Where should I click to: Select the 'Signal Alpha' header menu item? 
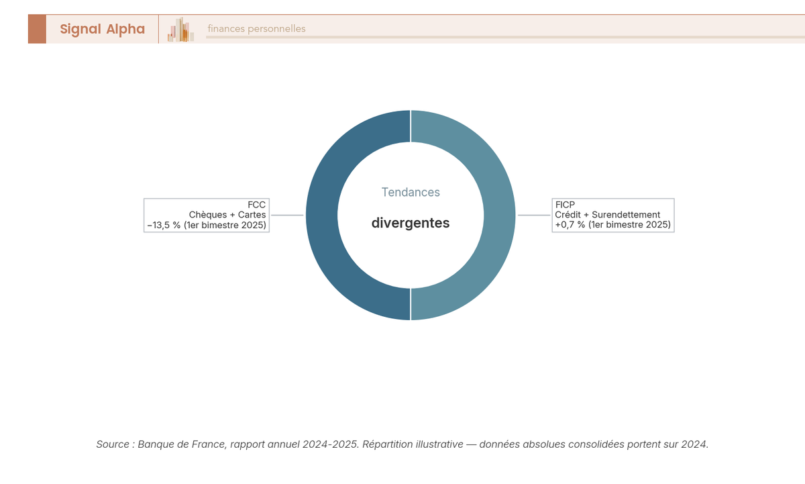102,29
